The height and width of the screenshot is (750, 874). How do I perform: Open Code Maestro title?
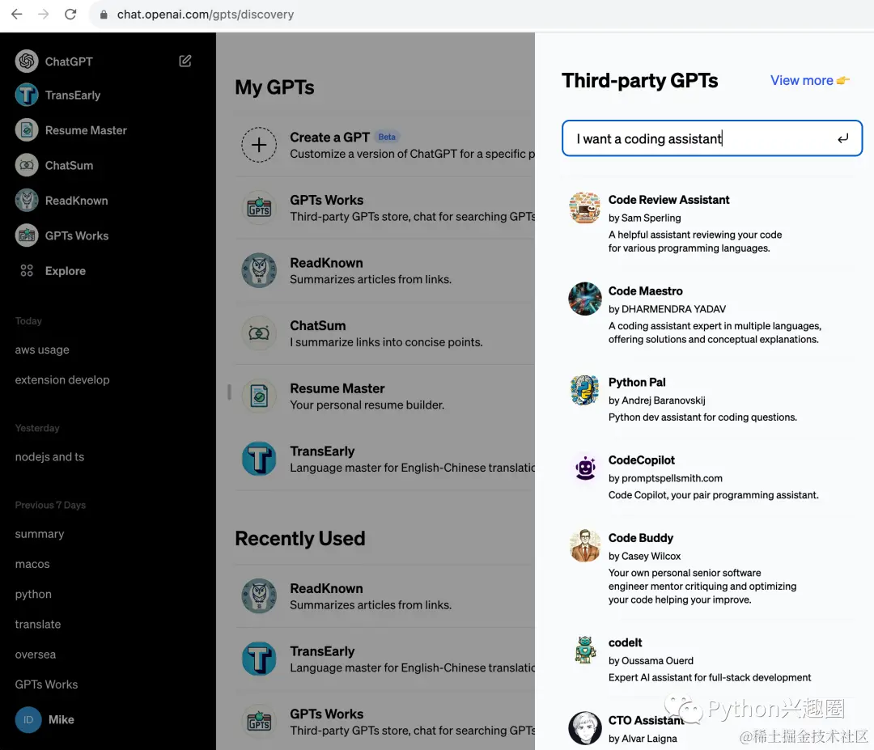coord(645,291)
